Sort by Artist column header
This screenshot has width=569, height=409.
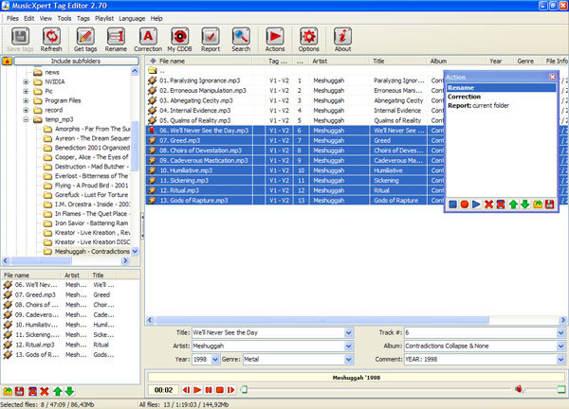[339, 61]
